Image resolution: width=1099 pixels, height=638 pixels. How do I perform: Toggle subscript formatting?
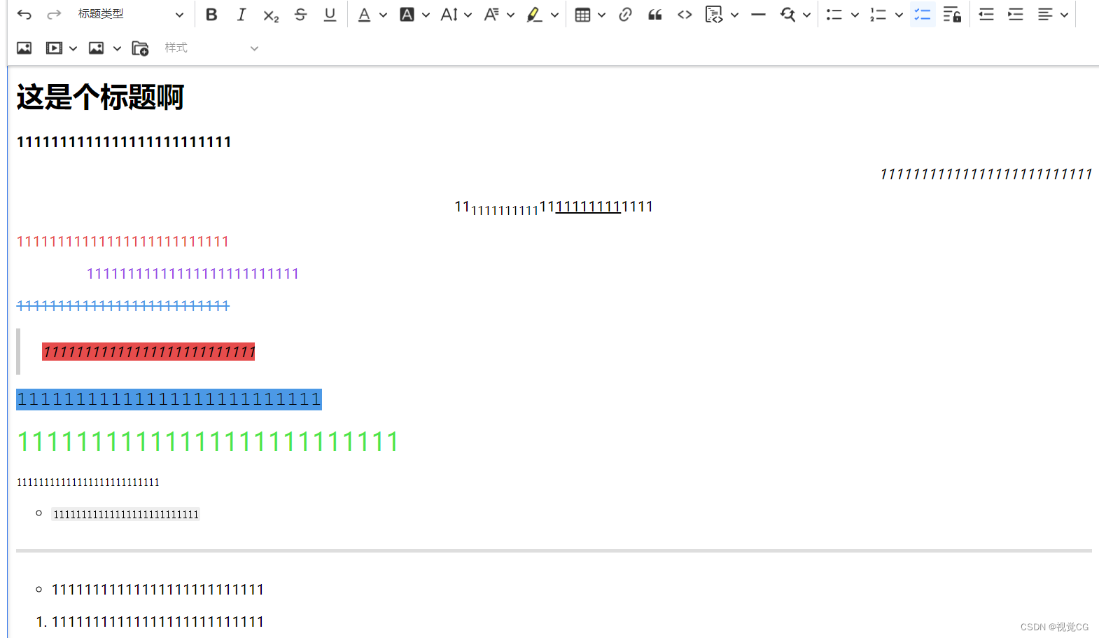[x=271, y=15]
